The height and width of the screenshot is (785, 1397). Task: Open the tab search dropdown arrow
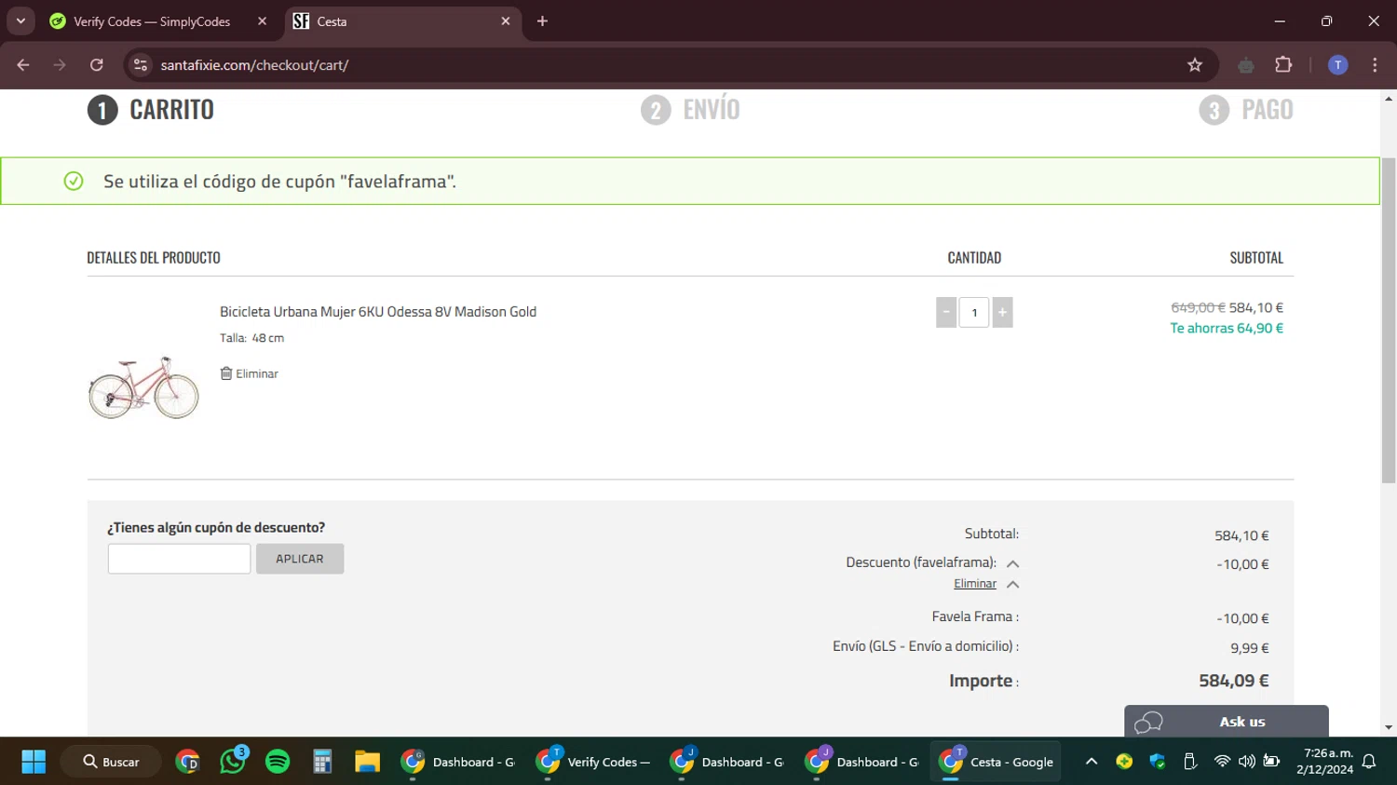tap(20, 21)
